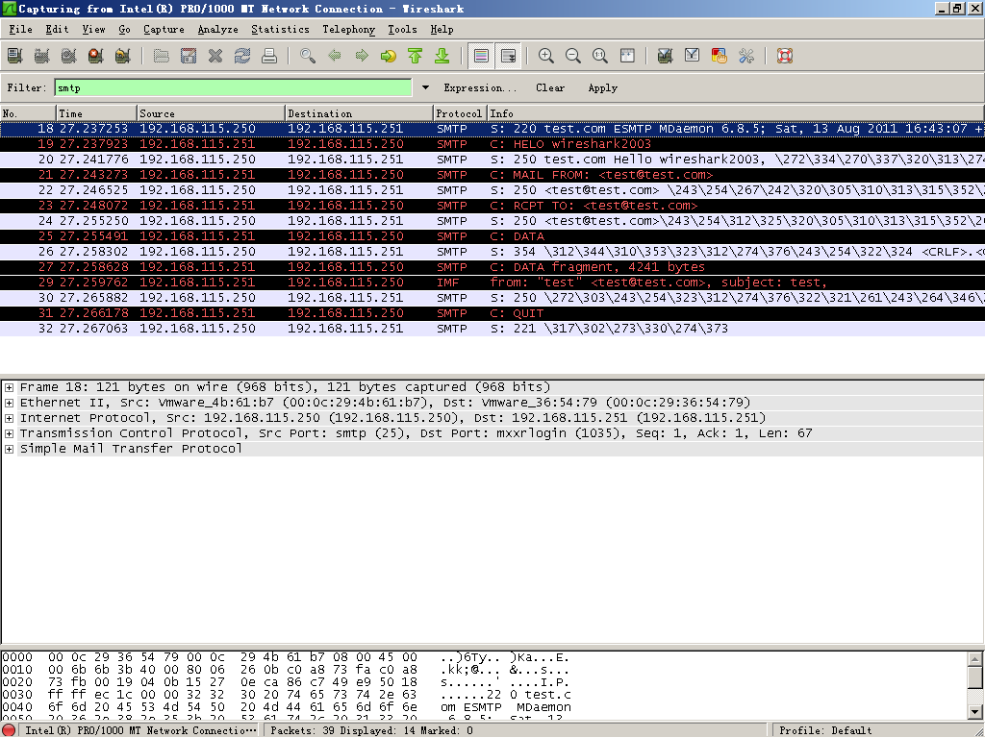Open the File menu
Screen dimensions: 985x738
[x=21, y=30]
